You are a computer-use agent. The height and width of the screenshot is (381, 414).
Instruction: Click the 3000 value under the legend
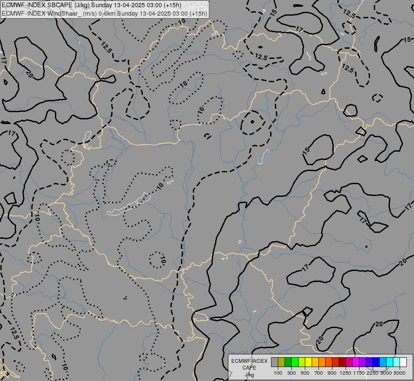tap(386, 373)
